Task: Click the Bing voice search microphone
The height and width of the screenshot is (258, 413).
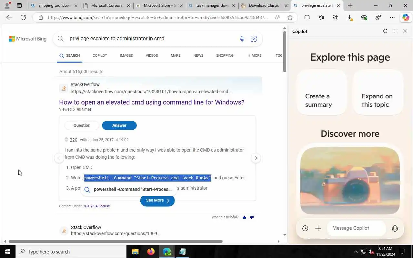Action: [x=242, y=39]
